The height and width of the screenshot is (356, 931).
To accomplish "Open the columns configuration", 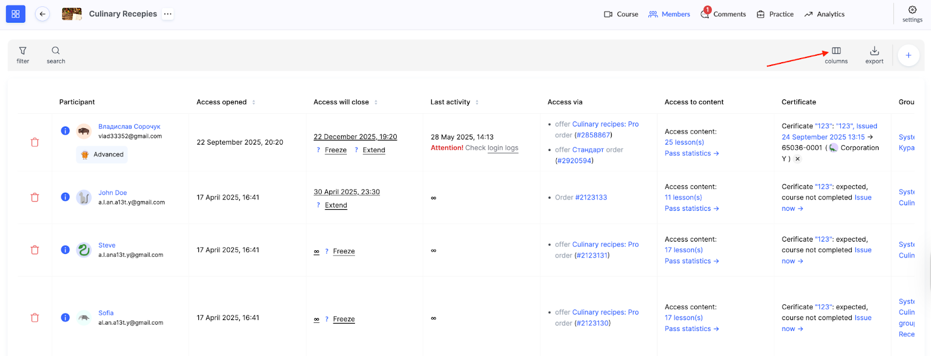I will (836, 55).
